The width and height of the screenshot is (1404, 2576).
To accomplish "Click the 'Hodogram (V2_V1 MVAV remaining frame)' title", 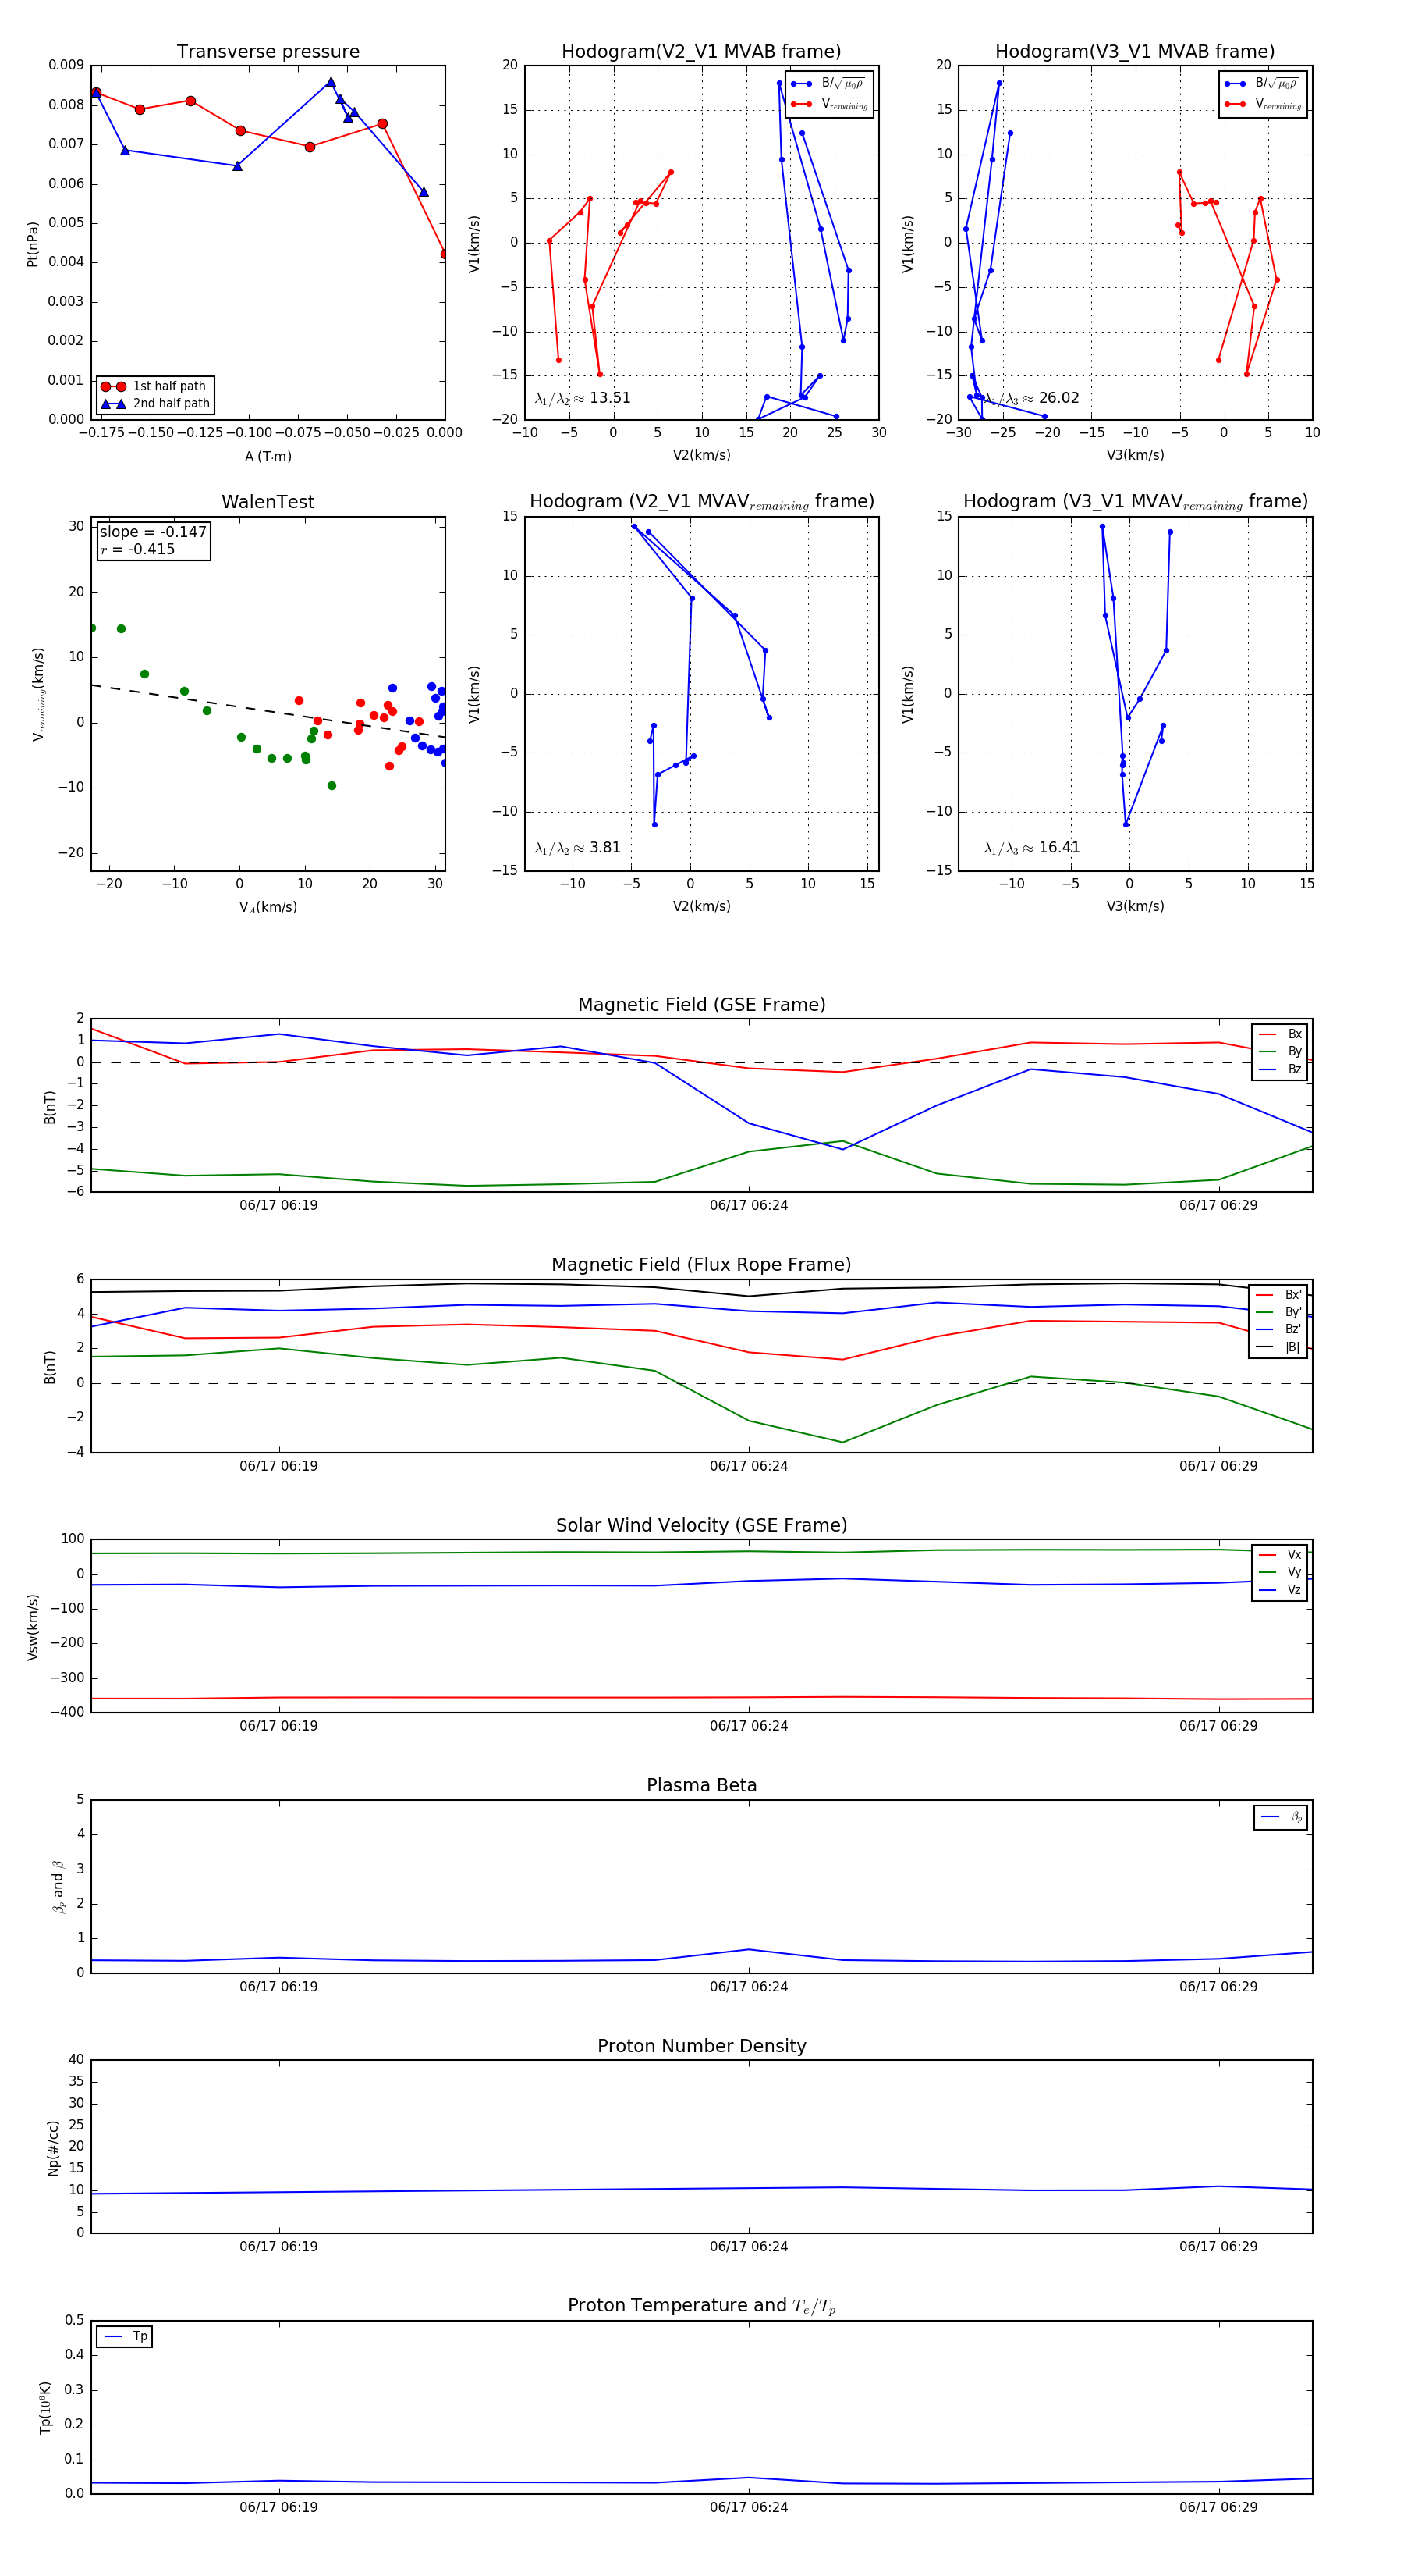I will (x=701, y=502).
